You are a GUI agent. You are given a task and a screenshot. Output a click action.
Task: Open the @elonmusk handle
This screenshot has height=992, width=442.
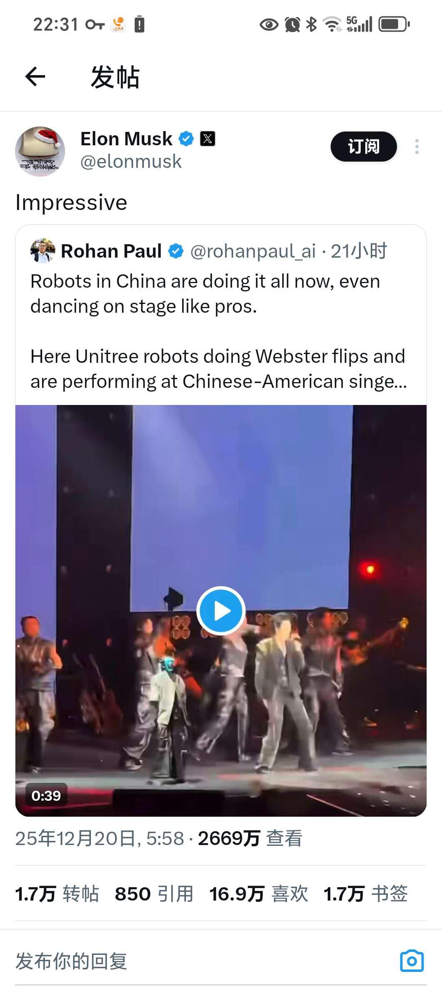[131, 162]
